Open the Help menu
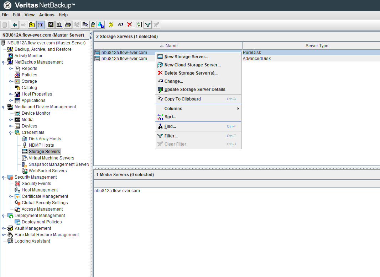 63,15
